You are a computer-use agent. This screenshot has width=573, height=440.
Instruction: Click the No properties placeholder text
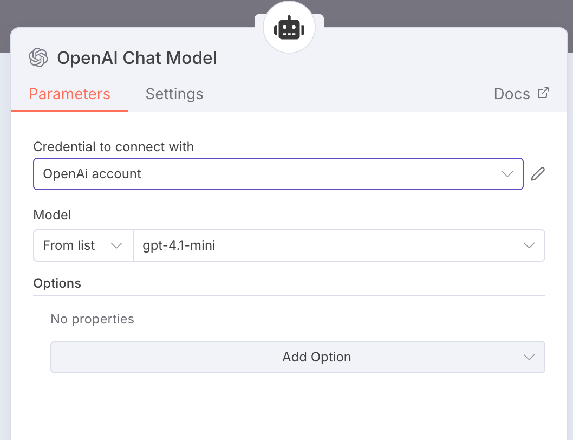pos(92,319)
